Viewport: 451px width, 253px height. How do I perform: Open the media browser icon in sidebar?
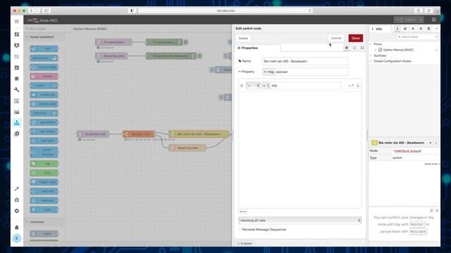(x=17, y=134)
